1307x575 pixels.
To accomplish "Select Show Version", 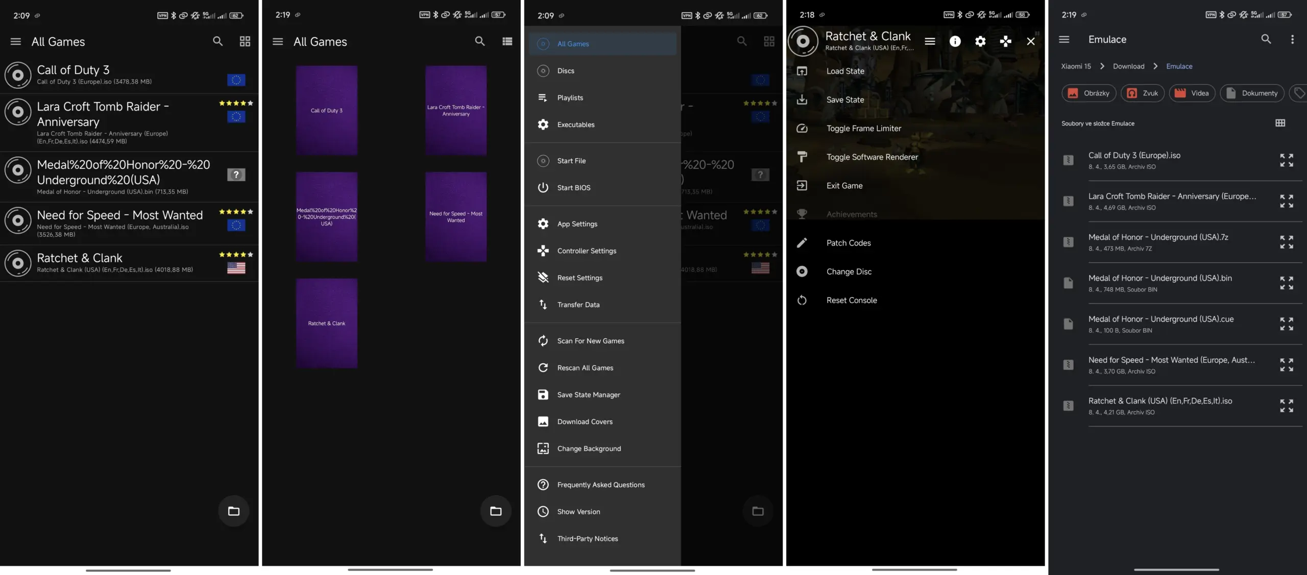I will pos(602,512).
